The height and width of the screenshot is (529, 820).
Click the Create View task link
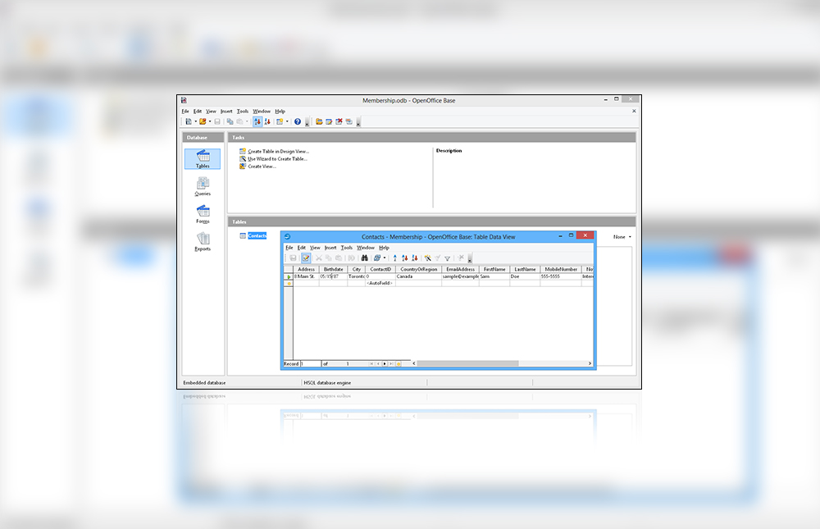262,166
